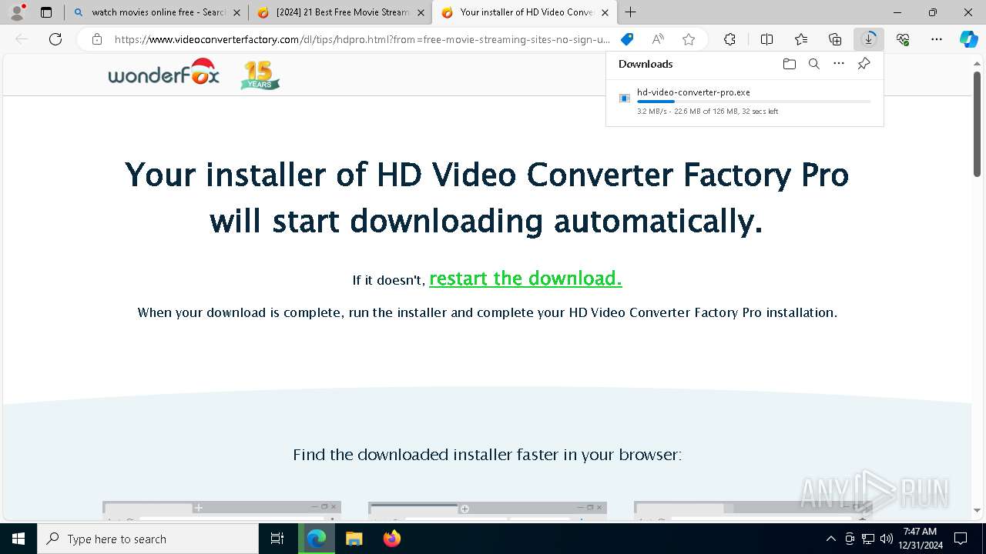Click first browser screenshot thumbnail

(222, 511)
